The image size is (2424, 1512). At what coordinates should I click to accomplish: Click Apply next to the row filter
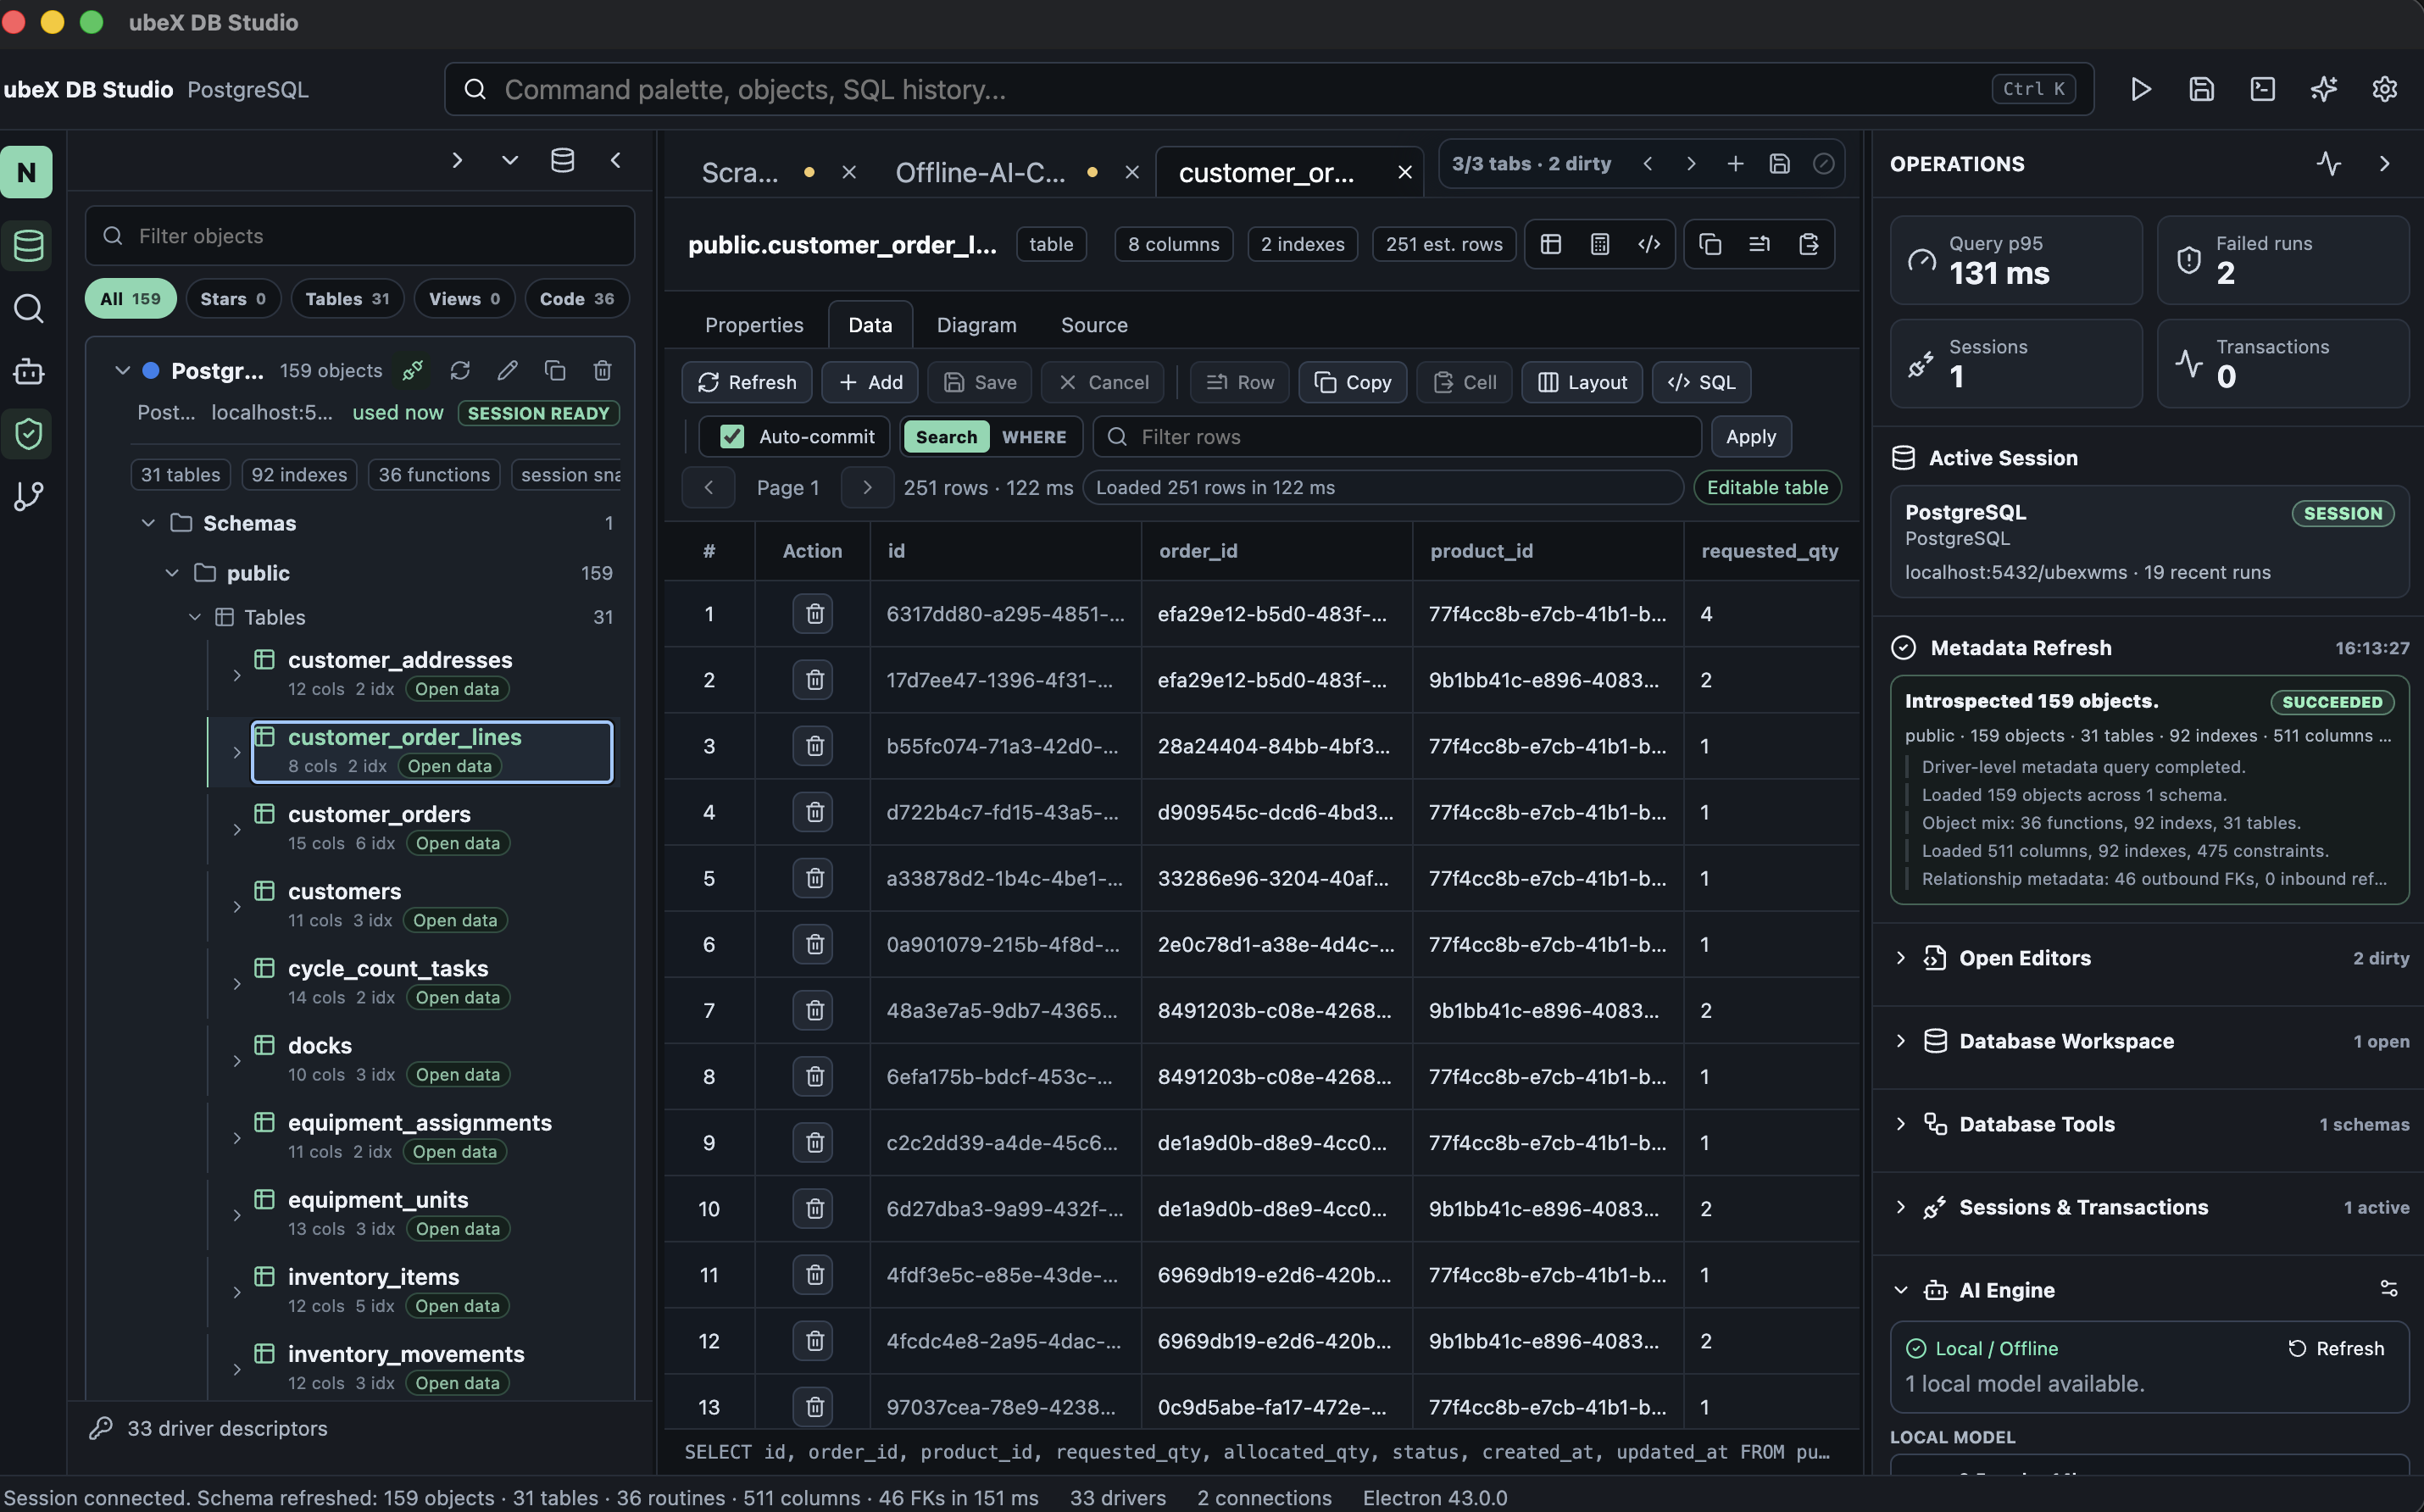(x=1750, y=437)
